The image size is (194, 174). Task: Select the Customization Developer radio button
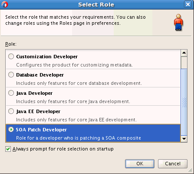click(x=11, y=57)
